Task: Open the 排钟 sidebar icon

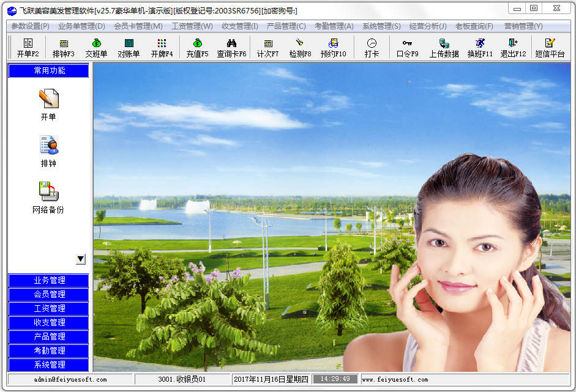Action: (x=48, y=151)
